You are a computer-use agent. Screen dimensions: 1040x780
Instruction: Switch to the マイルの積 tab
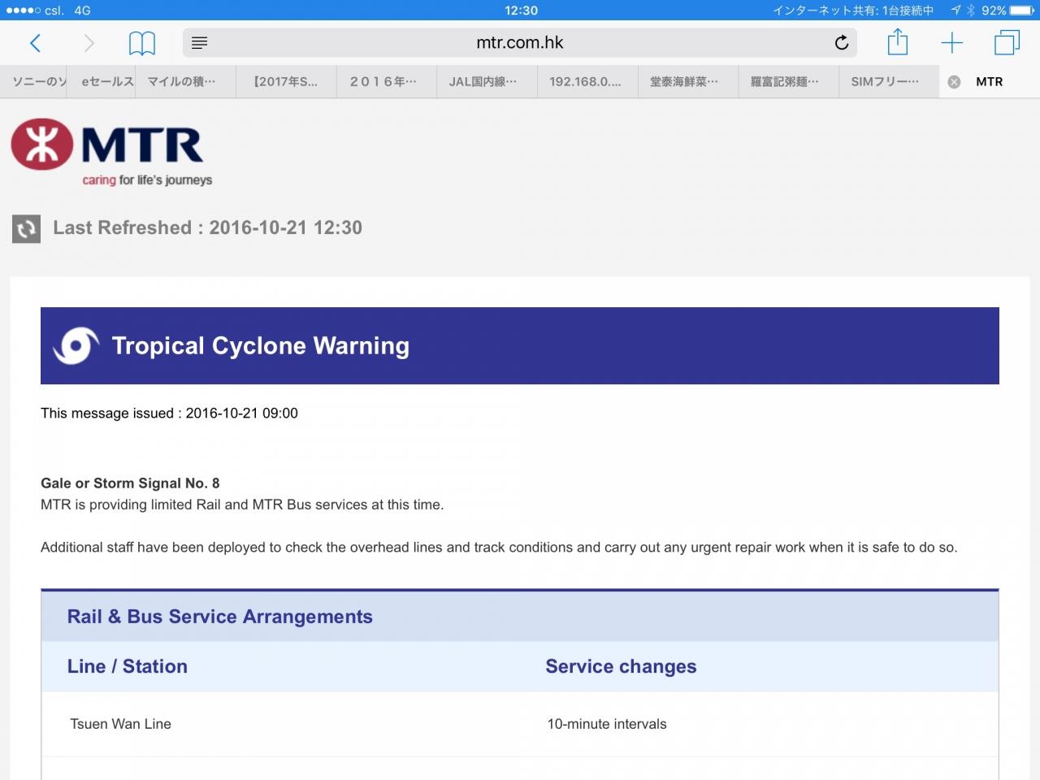point(185,82)
